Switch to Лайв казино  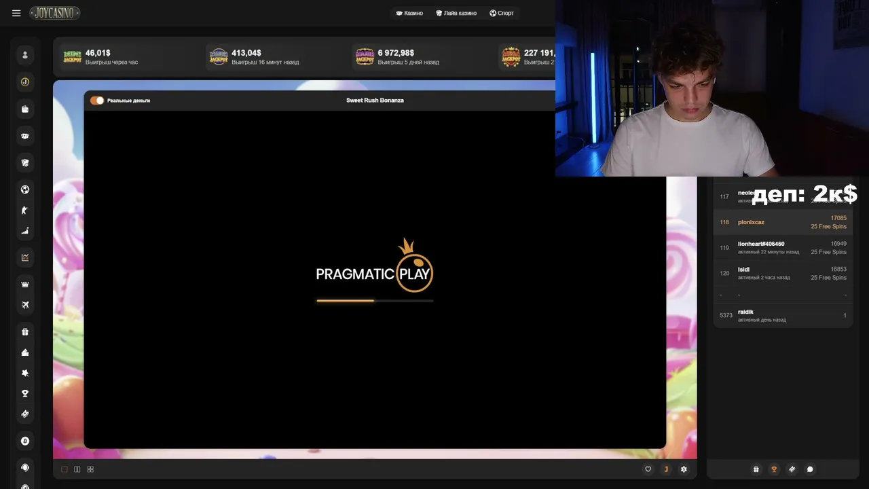tap(456, 13)
